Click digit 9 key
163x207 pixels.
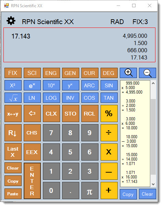click(x=90, y=133)
